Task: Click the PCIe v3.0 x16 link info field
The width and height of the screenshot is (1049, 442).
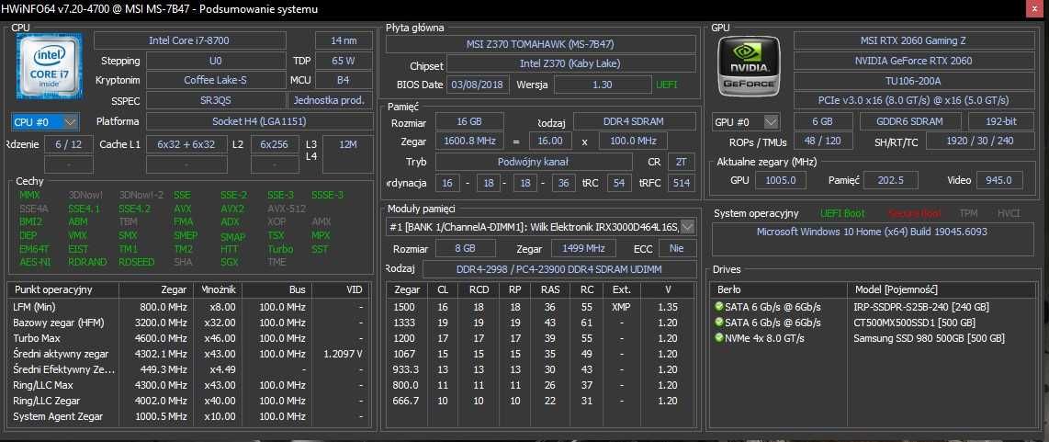Action: click(x=912, y=100)
